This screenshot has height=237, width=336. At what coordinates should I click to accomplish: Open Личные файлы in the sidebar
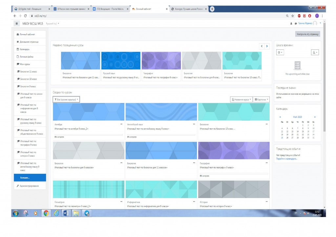click(30, 57)
